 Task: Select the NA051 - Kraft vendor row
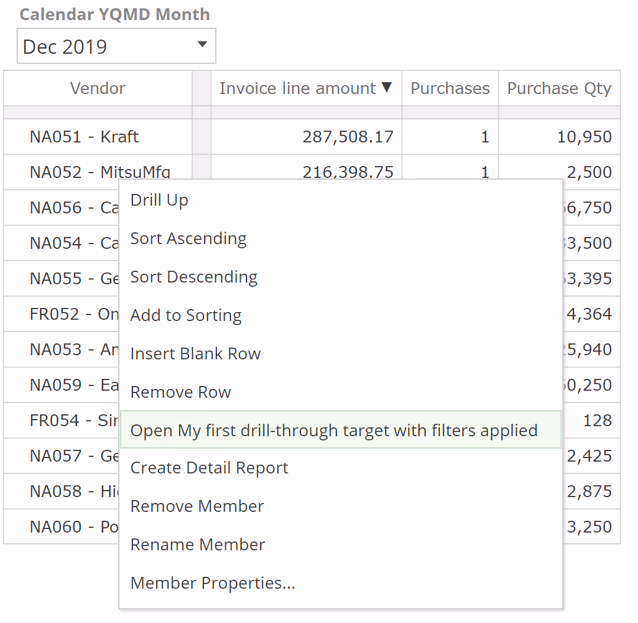pos(84,137)
